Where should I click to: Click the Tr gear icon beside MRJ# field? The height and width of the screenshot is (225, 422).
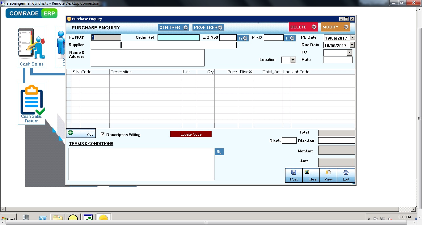pyautogui.click(x=289, y=38)
